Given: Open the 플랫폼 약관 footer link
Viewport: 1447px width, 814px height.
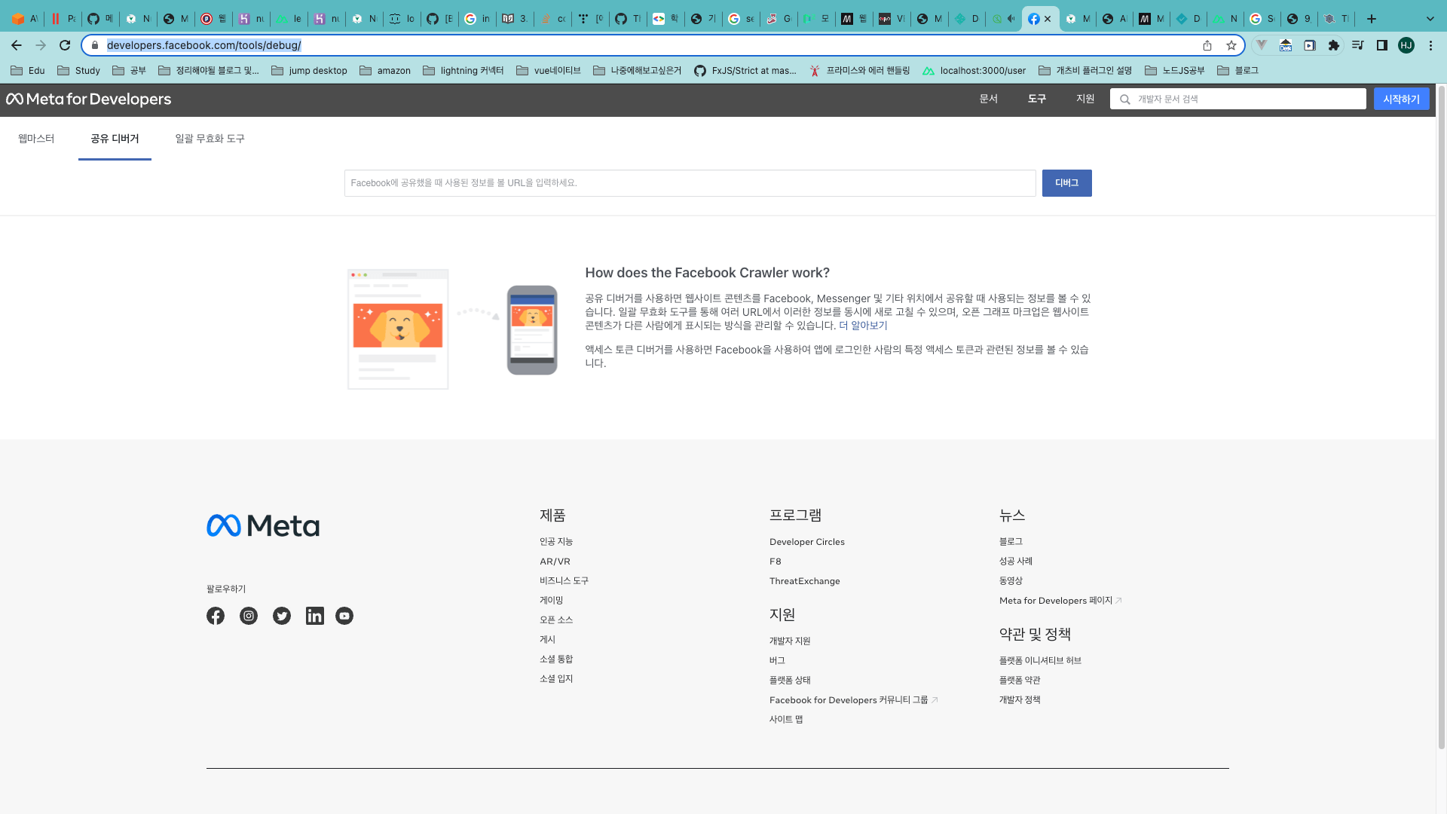Looking at the screenshot, I should (1020, 680).
